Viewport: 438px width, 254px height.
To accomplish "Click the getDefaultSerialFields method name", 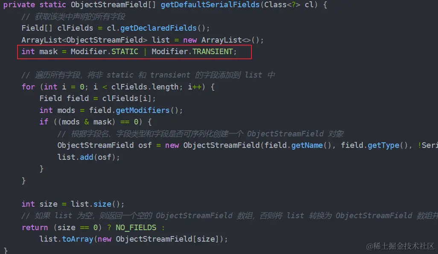I will [x=210, y=5].
